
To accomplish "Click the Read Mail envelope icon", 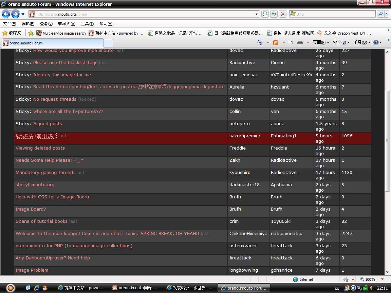I will pos(290,42).
